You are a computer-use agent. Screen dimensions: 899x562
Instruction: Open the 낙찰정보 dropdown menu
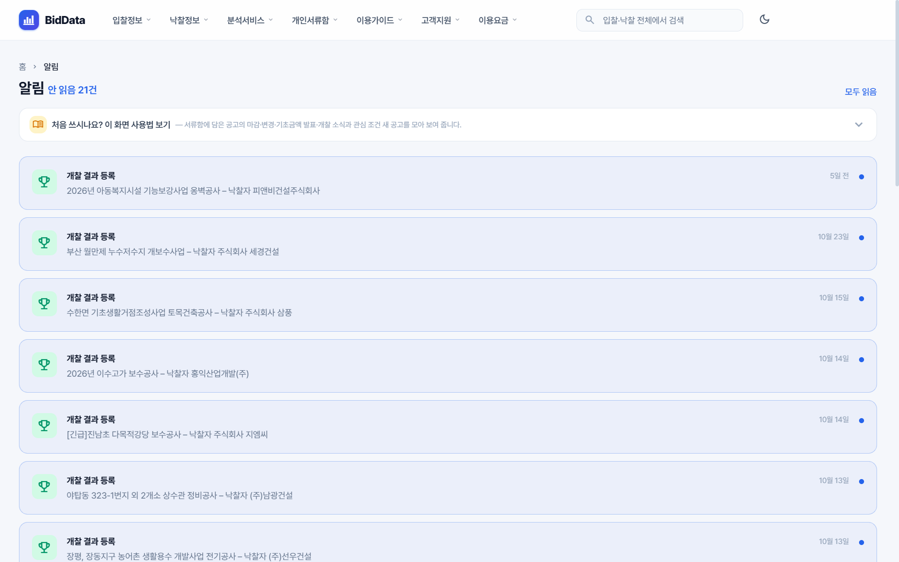[x=189, y=20]
